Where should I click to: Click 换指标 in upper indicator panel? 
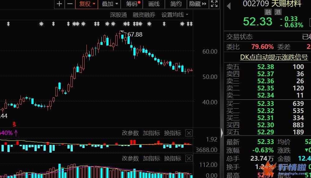coord(173,133)
